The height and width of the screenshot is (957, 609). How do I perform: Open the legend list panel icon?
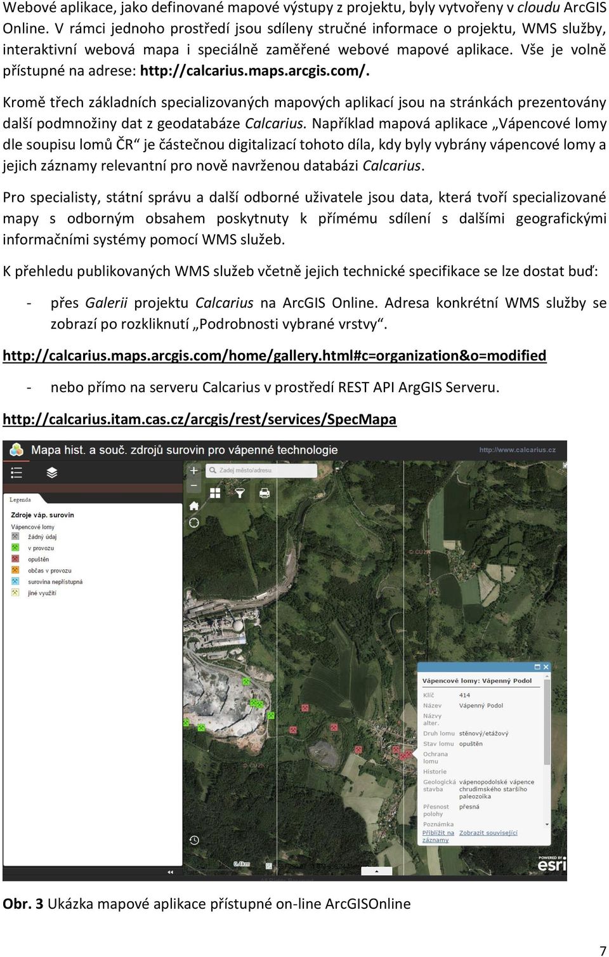[16, 473]
